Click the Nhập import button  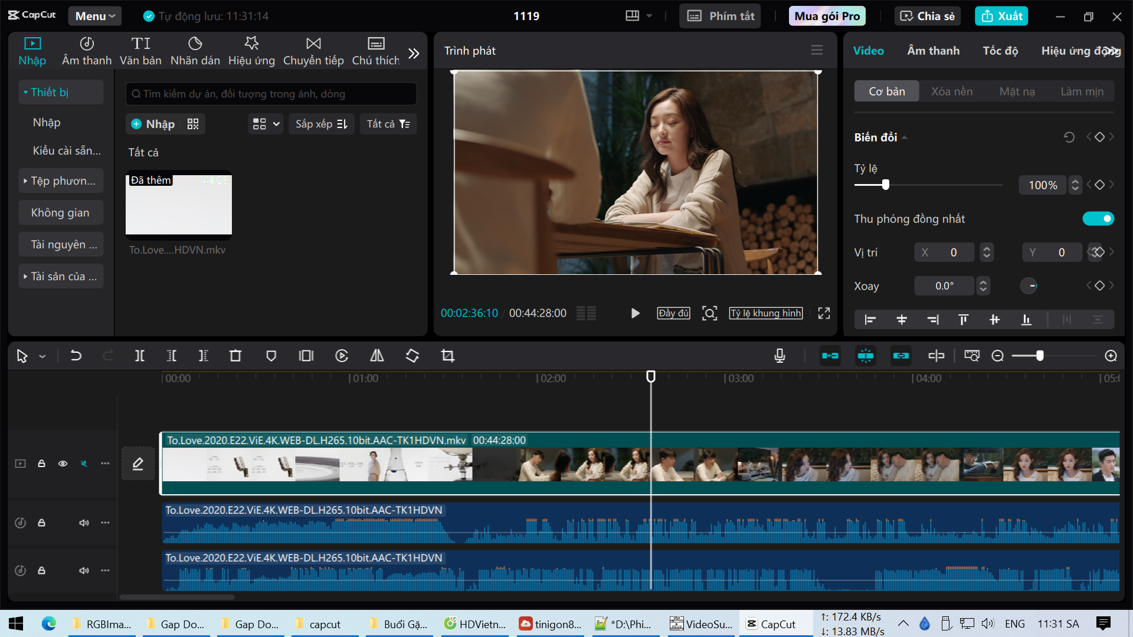153,124
